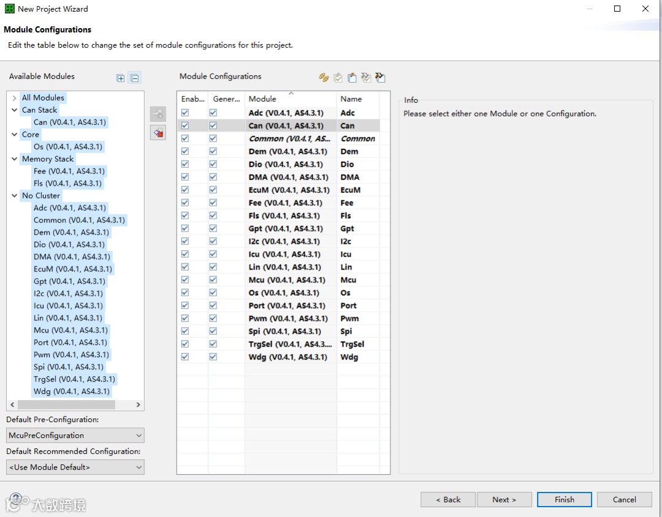Toggle the Generate checkbox for Gpt row
Image resolution: width=662 pixels, height=517 pixels.
click(213, 228)
